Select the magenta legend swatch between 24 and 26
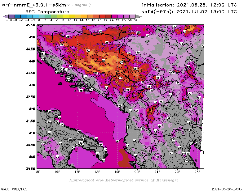 (x=114, y=16)
